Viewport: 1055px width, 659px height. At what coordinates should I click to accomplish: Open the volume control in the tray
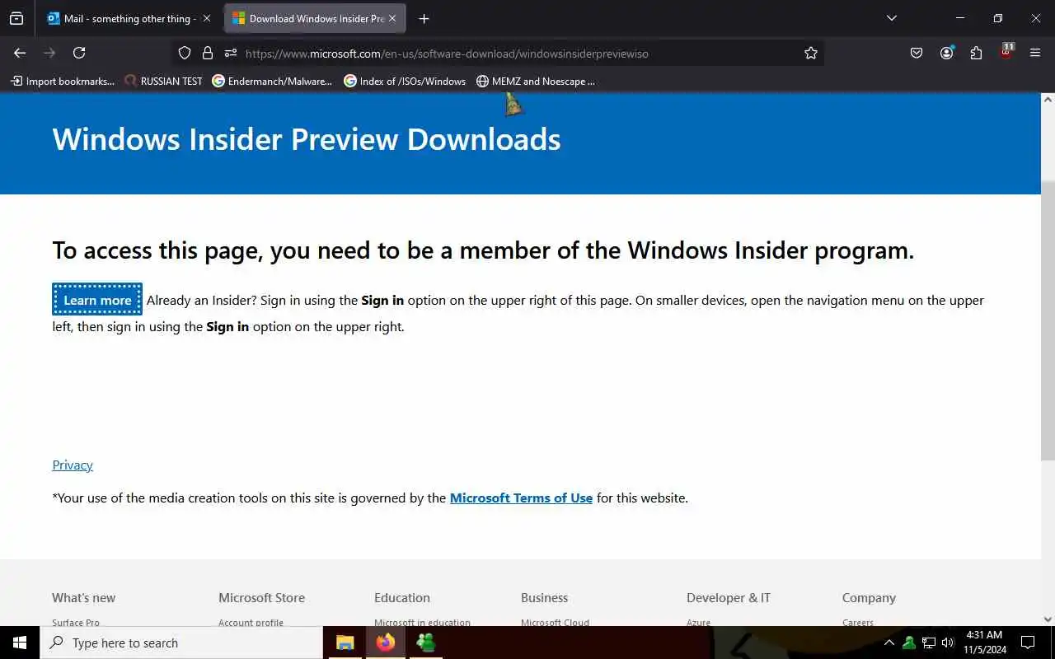coord(948,643)
